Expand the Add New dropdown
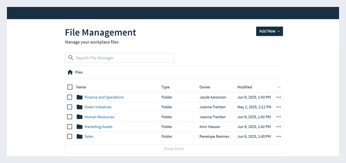The height and width of the screenshot is (163, 346). (x=269, y=31)
